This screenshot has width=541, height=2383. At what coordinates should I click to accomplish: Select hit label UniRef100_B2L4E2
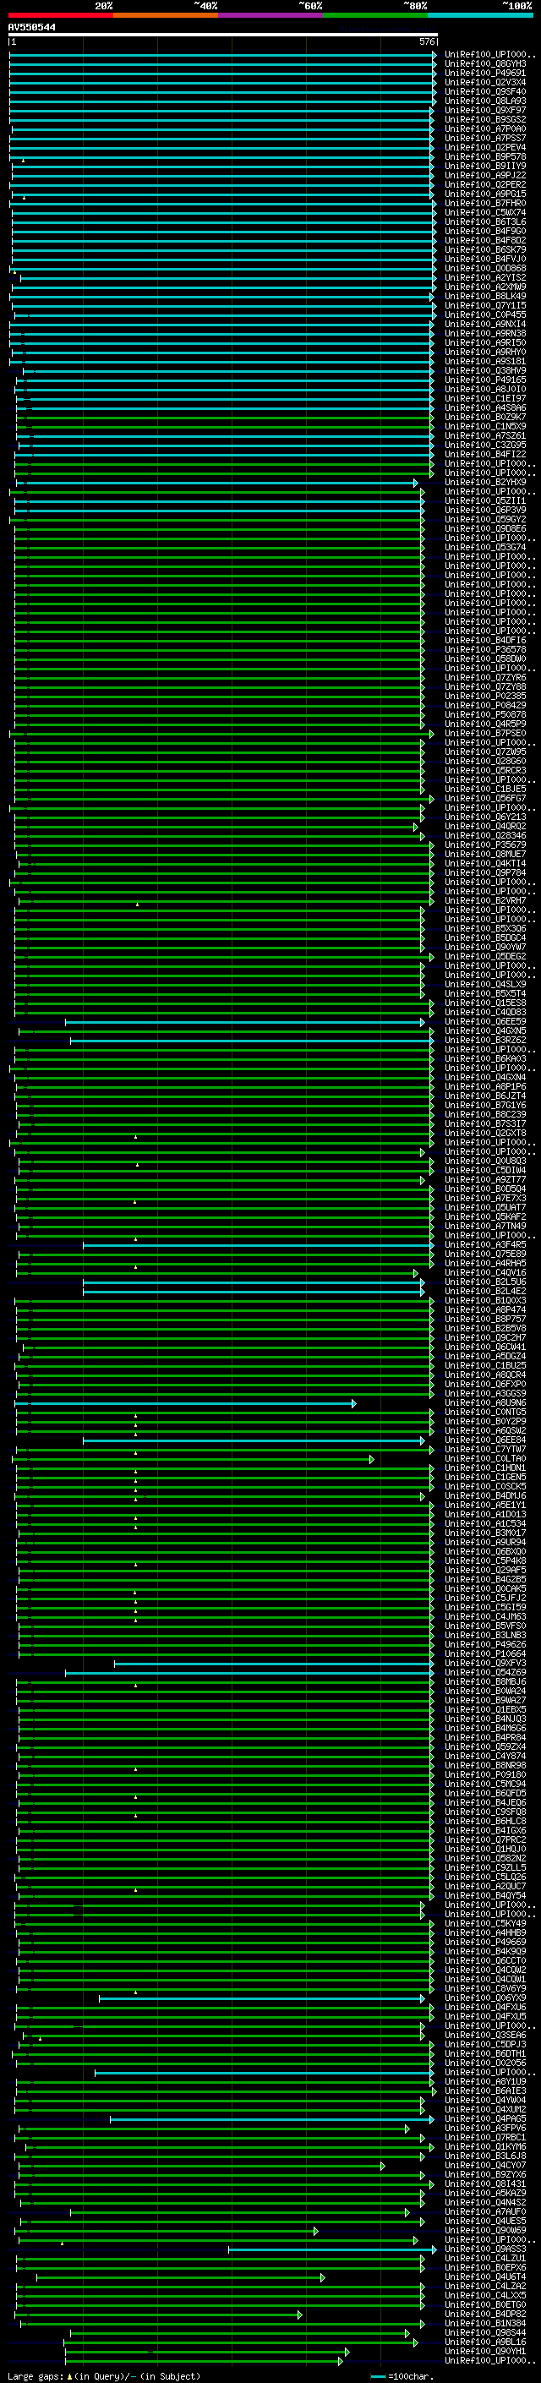click(x=485, y=1291)
